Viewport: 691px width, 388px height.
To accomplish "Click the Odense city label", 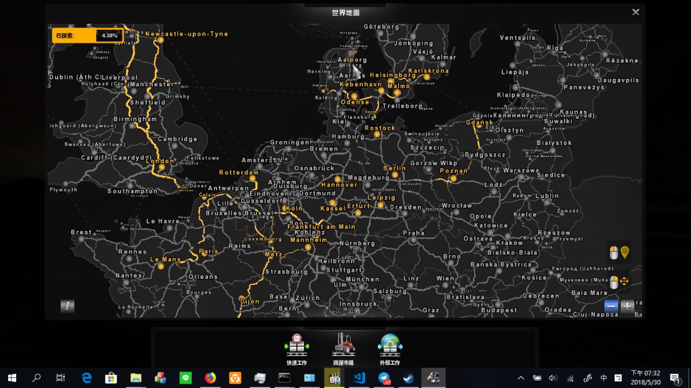I will click(355, 102).
